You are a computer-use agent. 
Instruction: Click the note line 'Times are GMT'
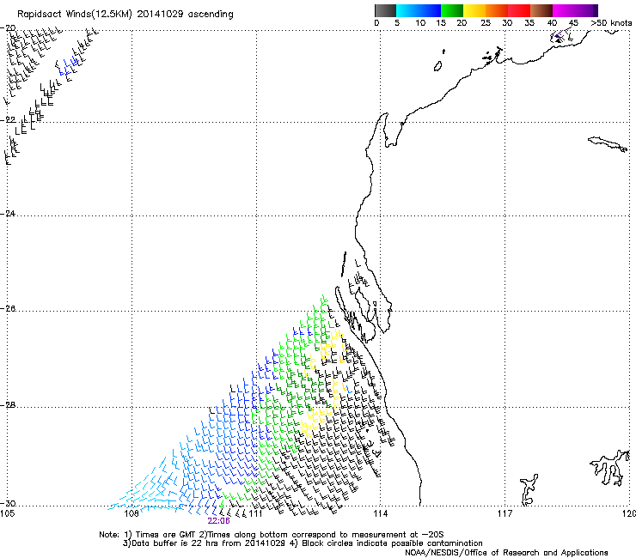(166, 535)
